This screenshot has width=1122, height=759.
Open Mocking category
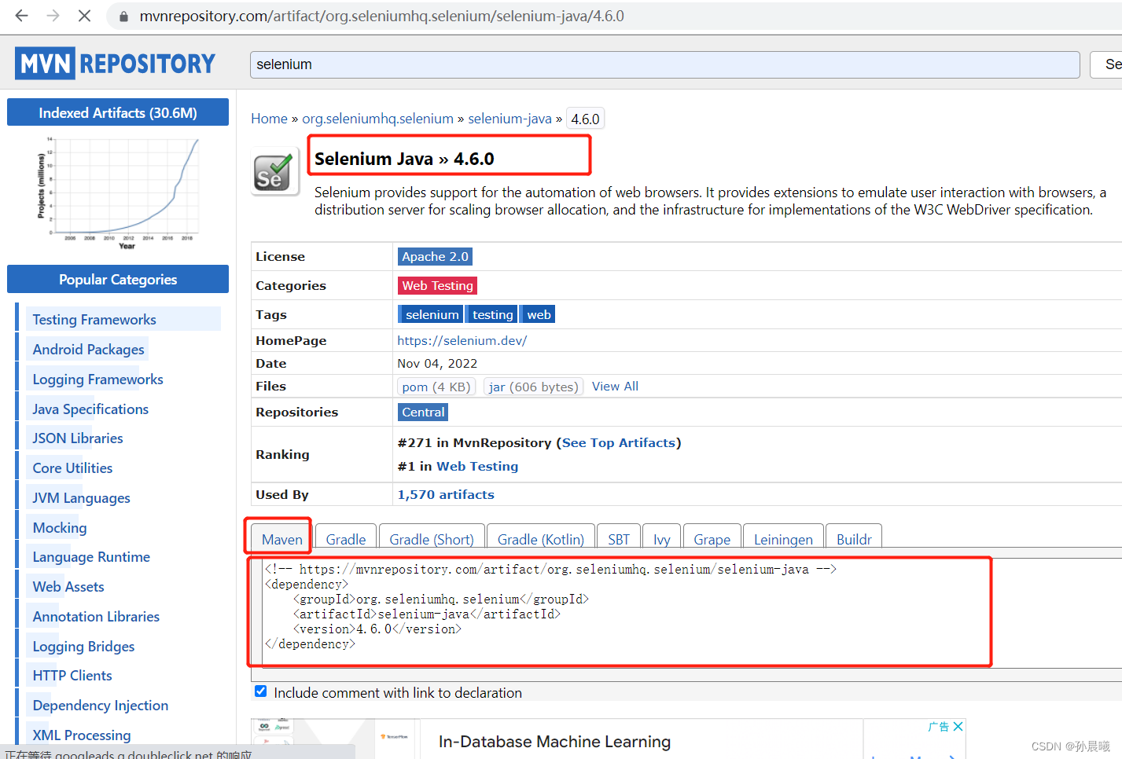point(60,527)
